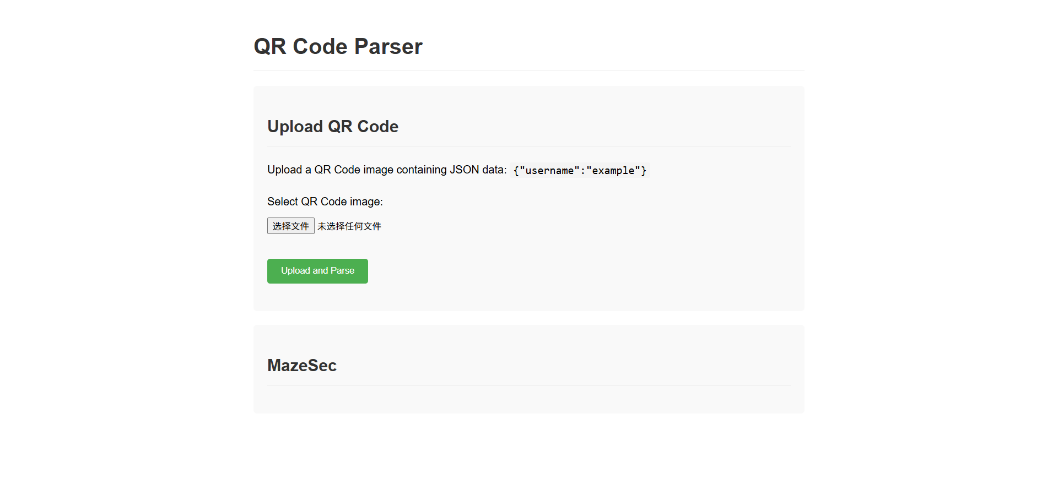Click the word "containing" in the instruction sentence
Image resolution: width=1058 pixels, height=484 pixels.
tap(422, 170)
